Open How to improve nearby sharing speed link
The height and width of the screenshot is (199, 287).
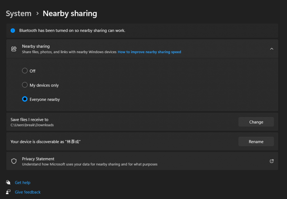tap(149, 52)
